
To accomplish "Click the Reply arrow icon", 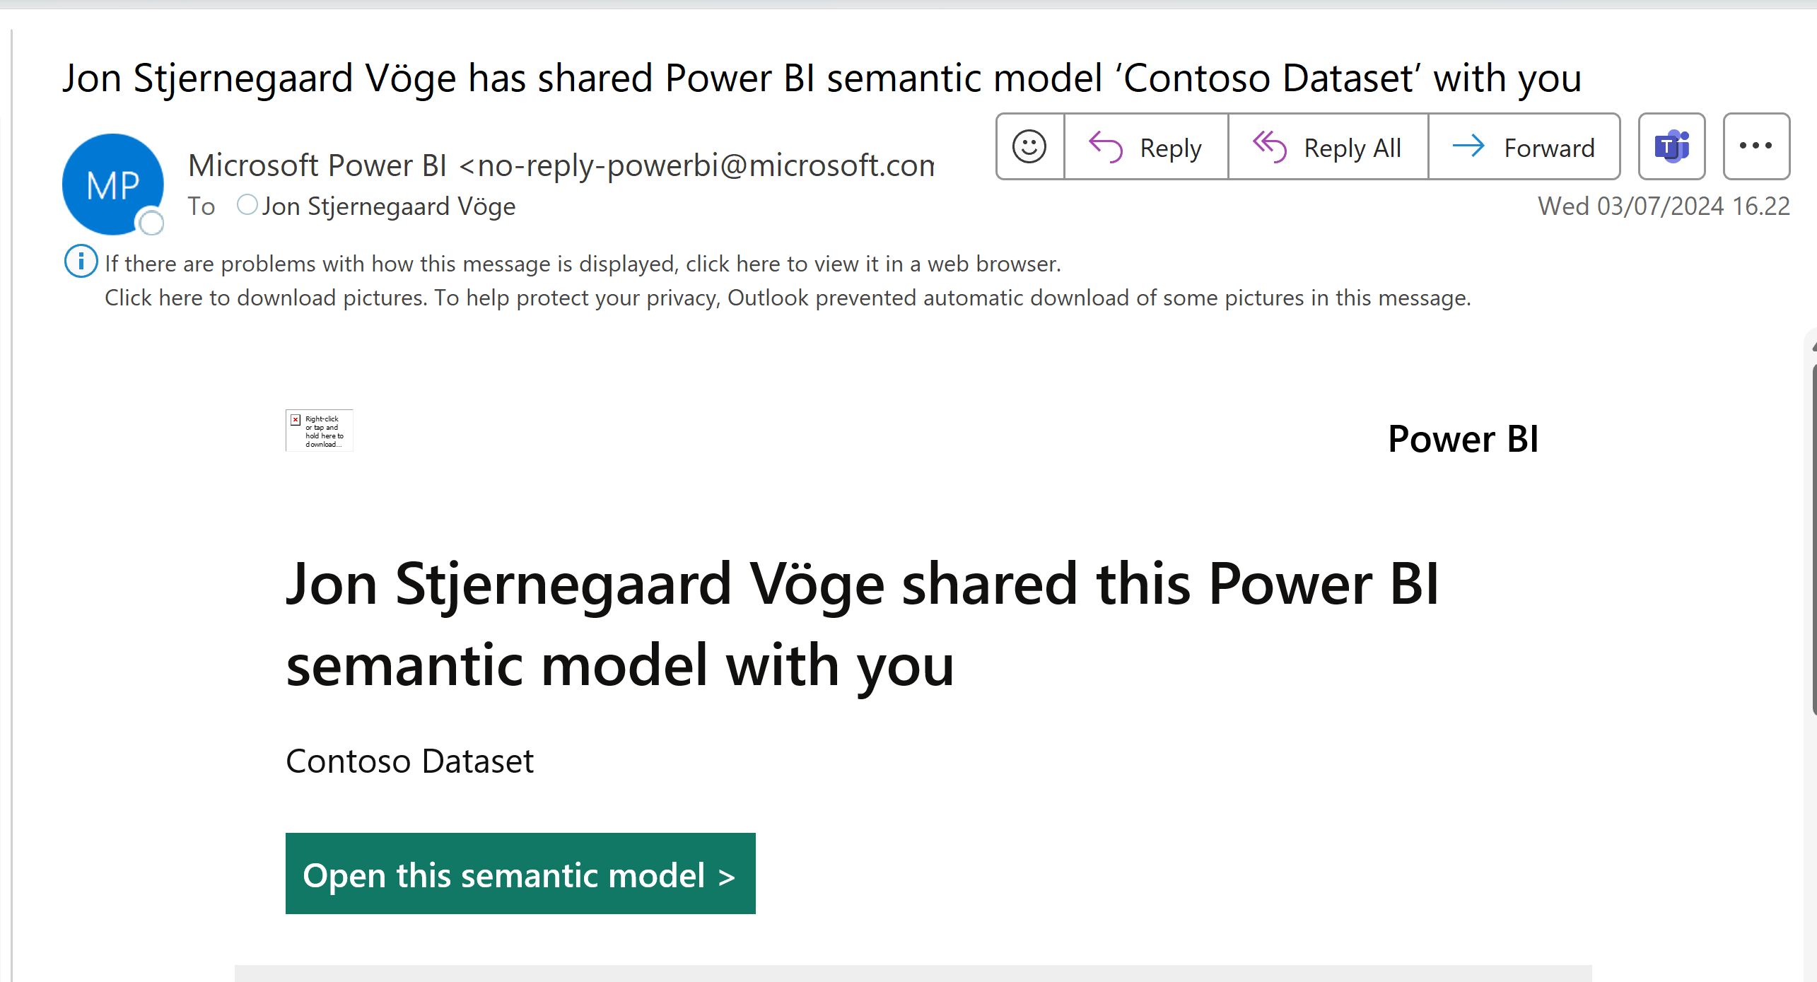I will tap(1105, 146).
